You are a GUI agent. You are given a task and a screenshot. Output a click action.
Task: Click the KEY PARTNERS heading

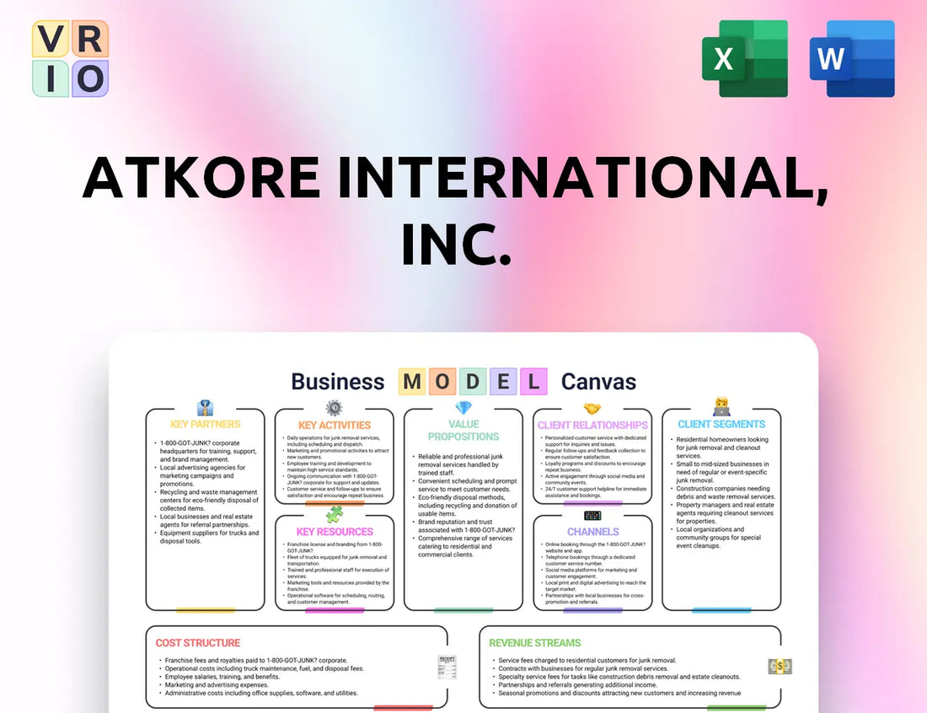(x=205, y=425)
